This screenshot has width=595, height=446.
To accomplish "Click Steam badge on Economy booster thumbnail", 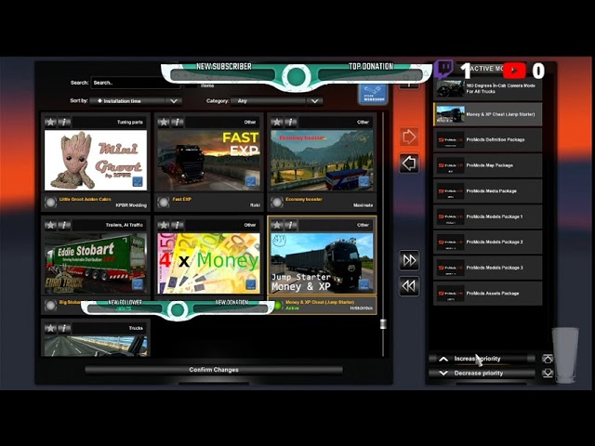I will click(x=364, y=182).
